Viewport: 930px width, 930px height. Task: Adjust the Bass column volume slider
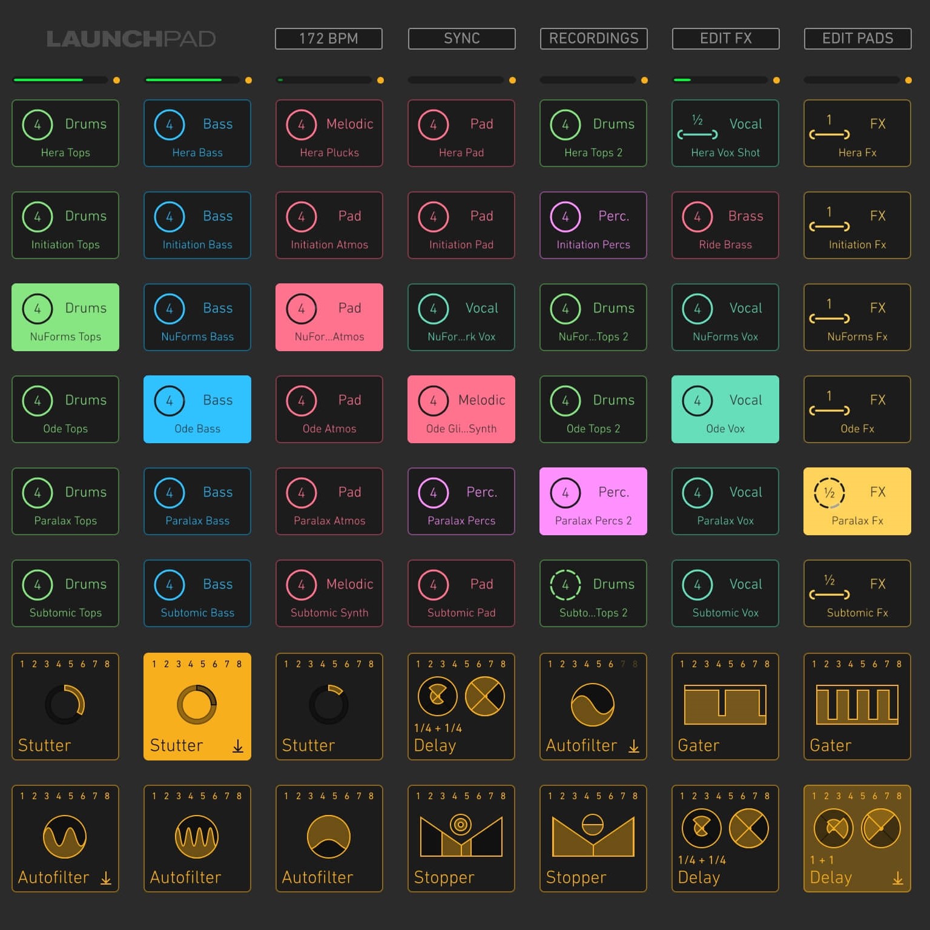tap(192, 80)
